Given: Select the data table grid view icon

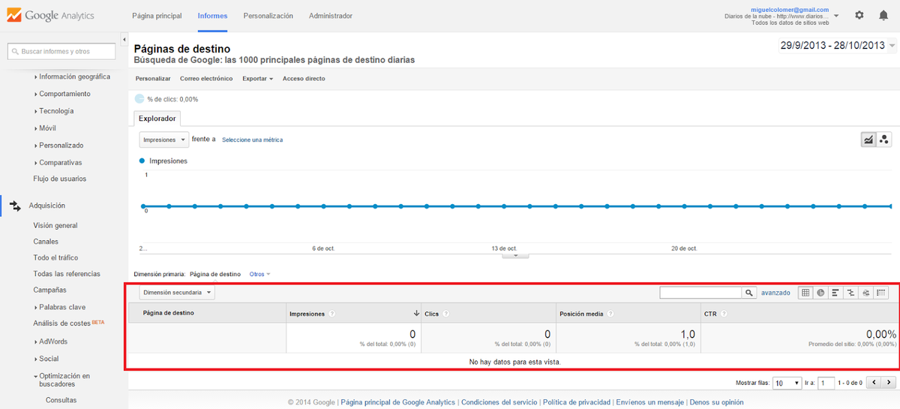Looking at the screenshot, I should (805, 293).
